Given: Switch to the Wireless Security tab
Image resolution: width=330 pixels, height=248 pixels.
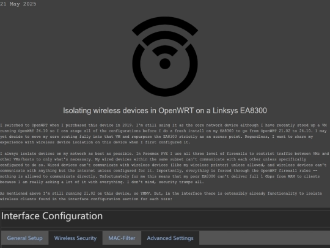Looking at the screenshot, I should click(x=75, y=238).
